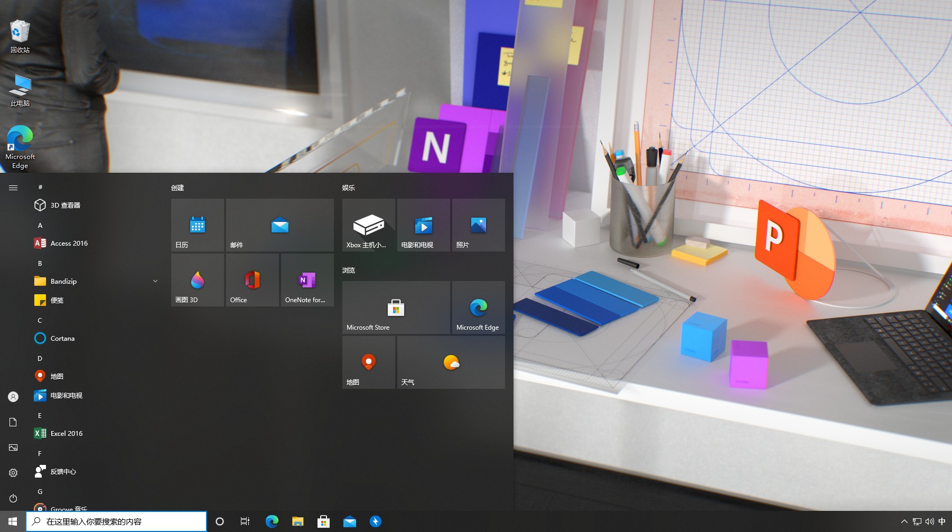Launch Cortana from the app list
952x532 pixels.
pos(62,338)
